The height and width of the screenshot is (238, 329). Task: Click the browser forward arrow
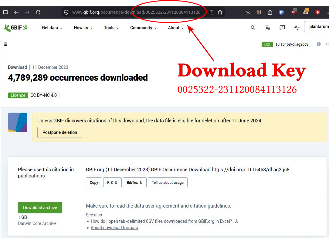(x=27, y=12)
